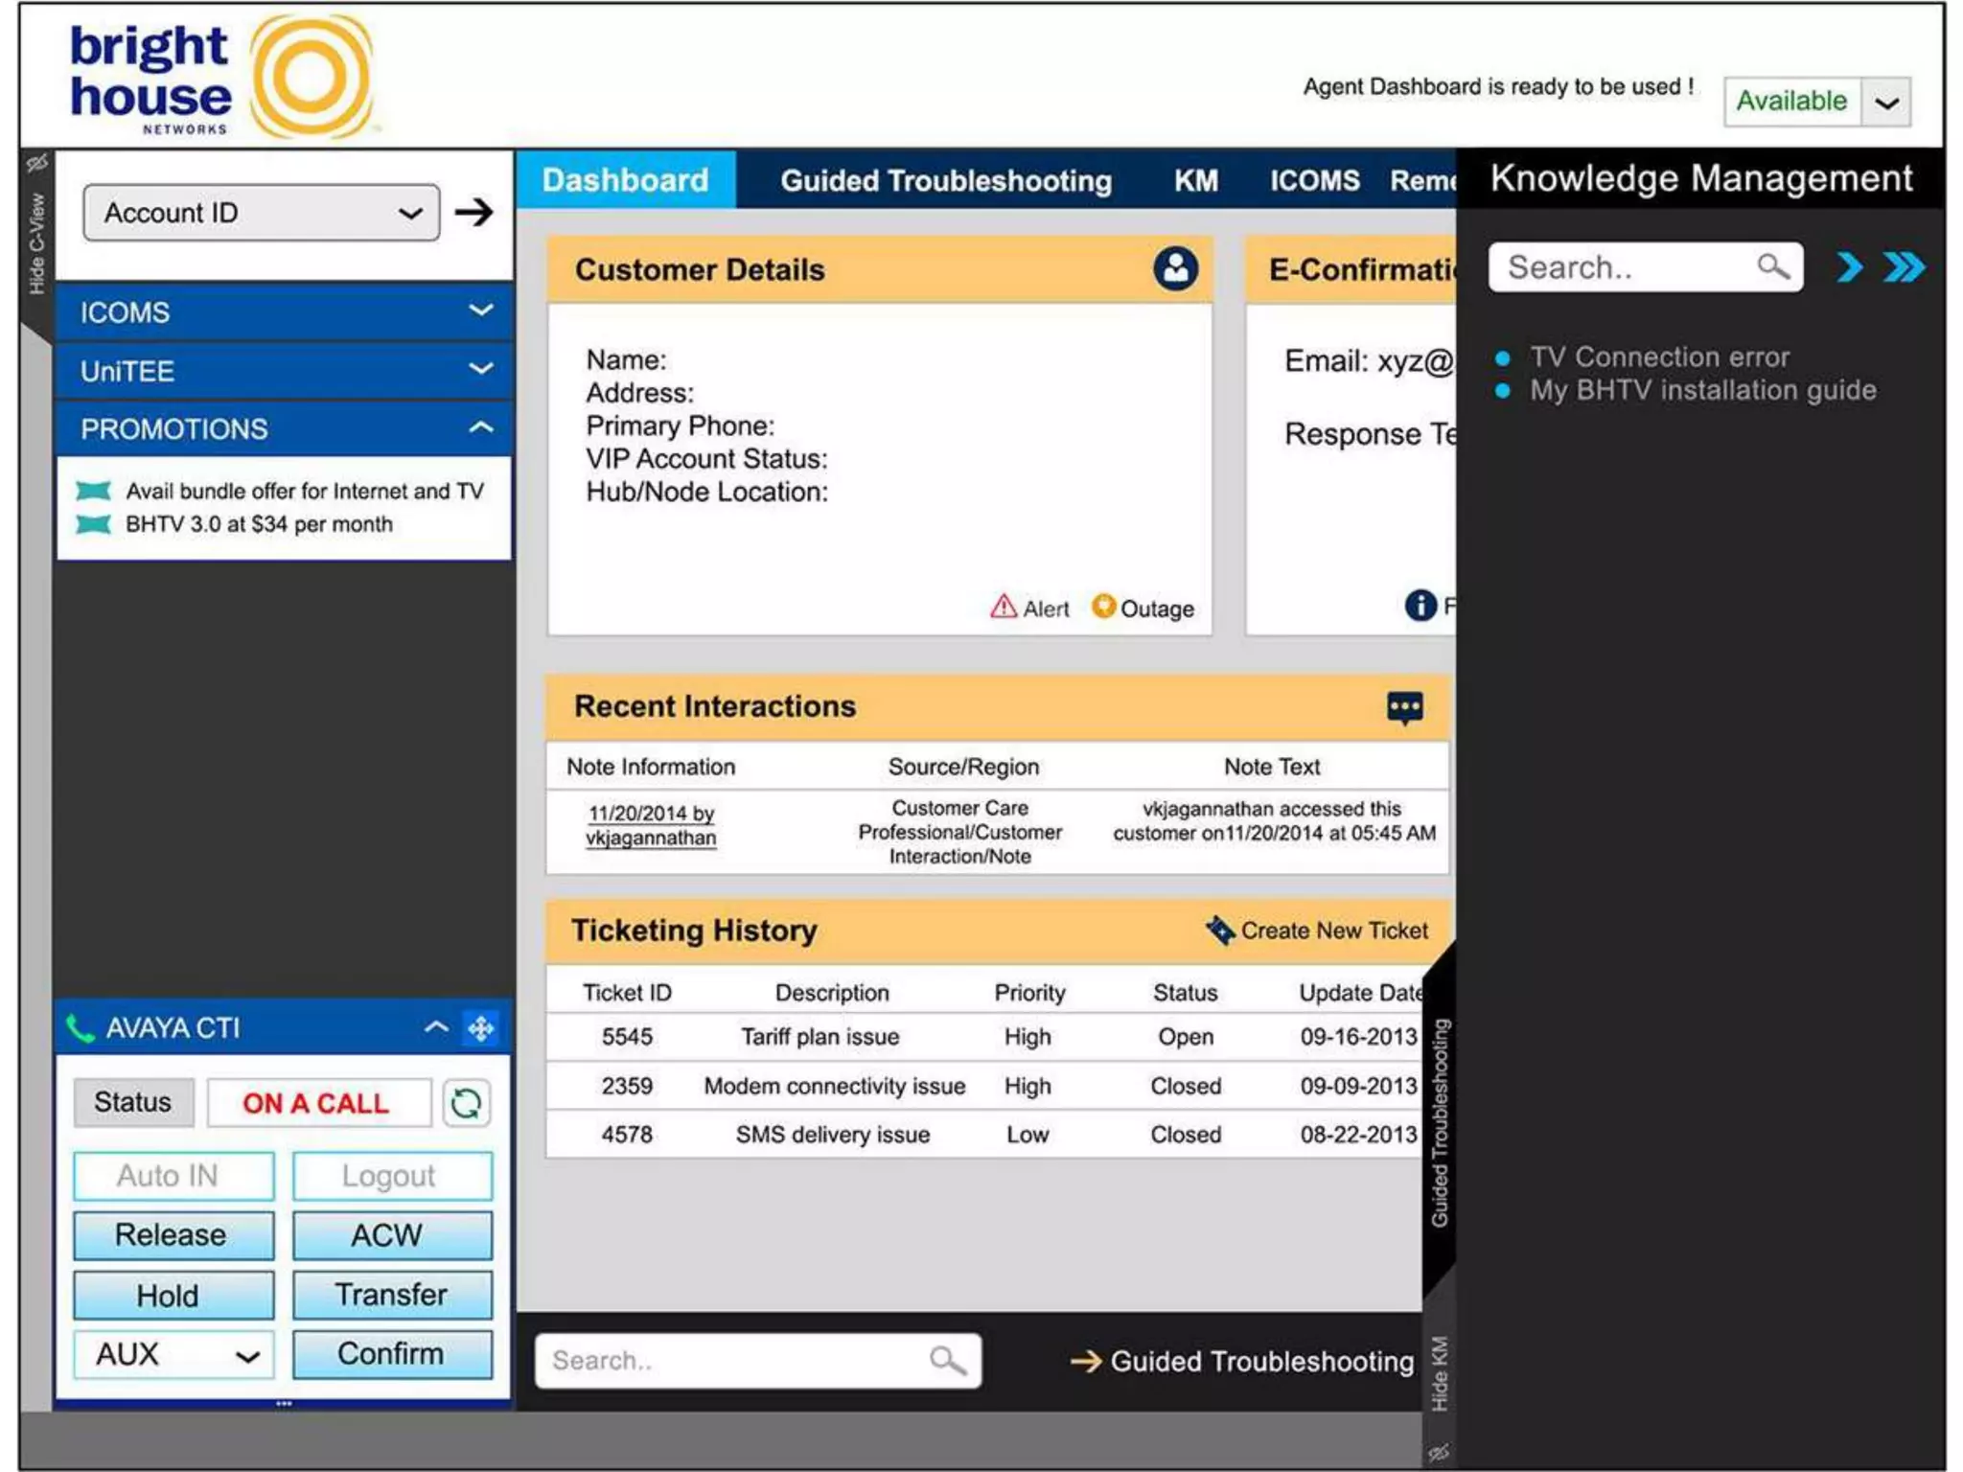Click the Status label button
This screenshot has width=1963, height=1472.
coord(133,1103)
